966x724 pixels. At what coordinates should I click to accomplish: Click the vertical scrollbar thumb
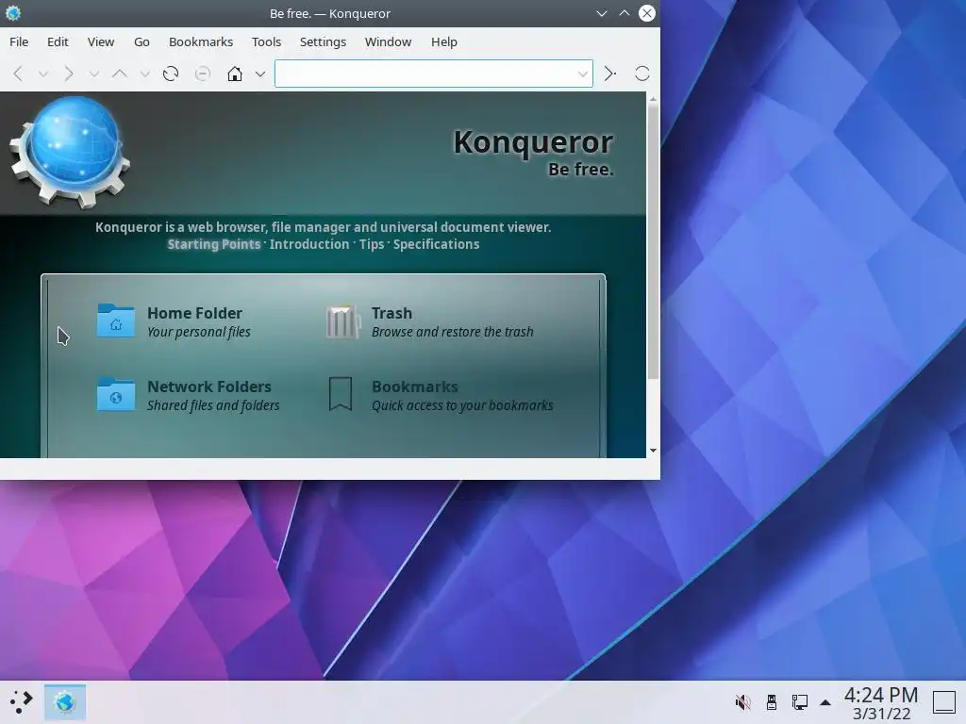653,241
